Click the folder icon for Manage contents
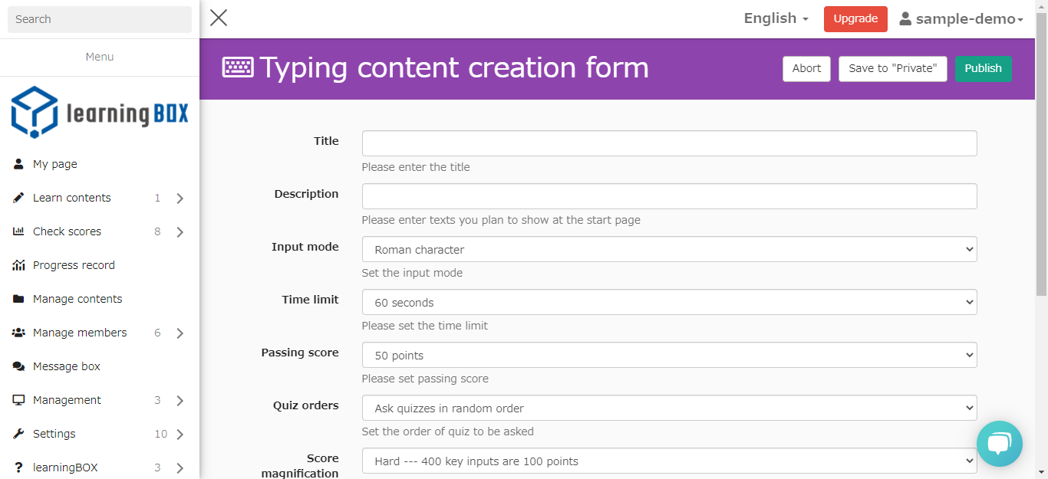Image resolution: width=1048 pixels, height=479 pixels. point(18,299)
